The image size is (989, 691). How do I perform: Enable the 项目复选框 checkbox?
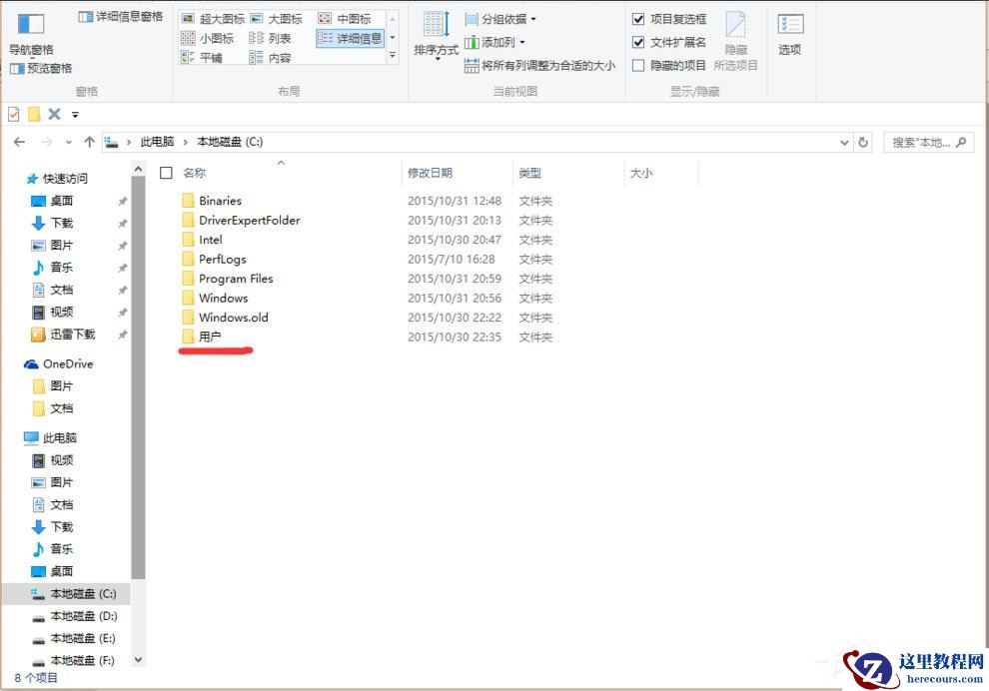coord(638,18)
